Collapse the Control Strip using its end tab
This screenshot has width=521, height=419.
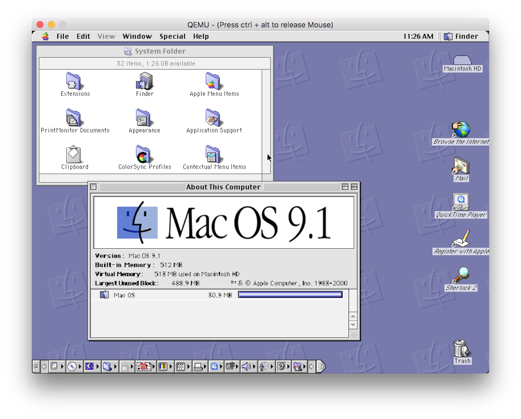click(x=321, y=366)
